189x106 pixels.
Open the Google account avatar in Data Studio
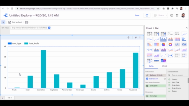[183, 15]
